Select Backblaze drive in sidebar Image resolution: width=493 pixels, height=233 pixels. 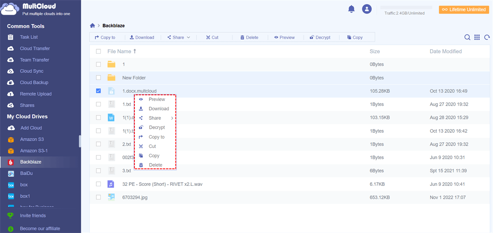tap(31, 162)
